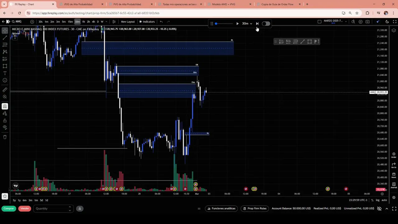Click the New Layout button

(128, 21)
